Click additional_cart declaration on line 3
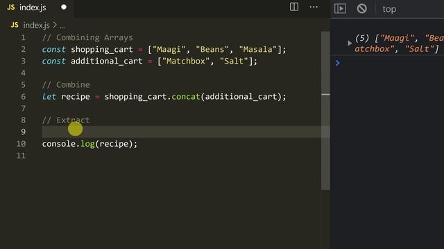Viewport: 444px width, 249px height. [106, 62]
